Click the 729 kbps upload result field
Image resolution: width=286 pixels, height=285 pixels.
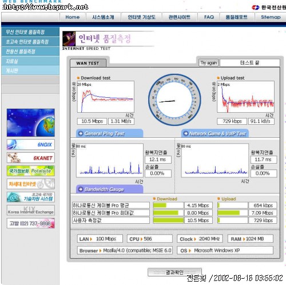point(232,121)
